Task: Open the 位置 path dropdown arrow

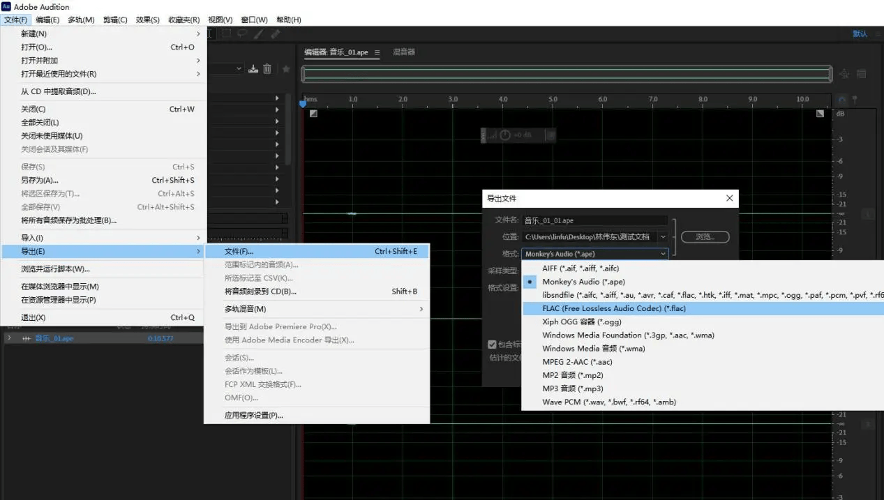Action: pos(662,237)
